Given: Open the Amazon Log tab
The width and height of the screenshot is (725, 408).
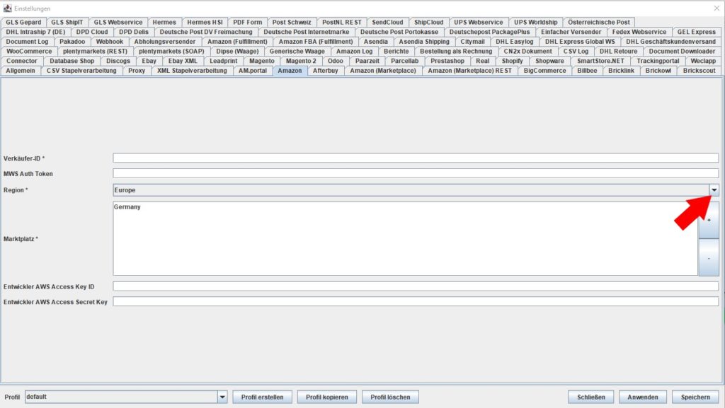Looking at the screenshot, I should pos(354,51).
